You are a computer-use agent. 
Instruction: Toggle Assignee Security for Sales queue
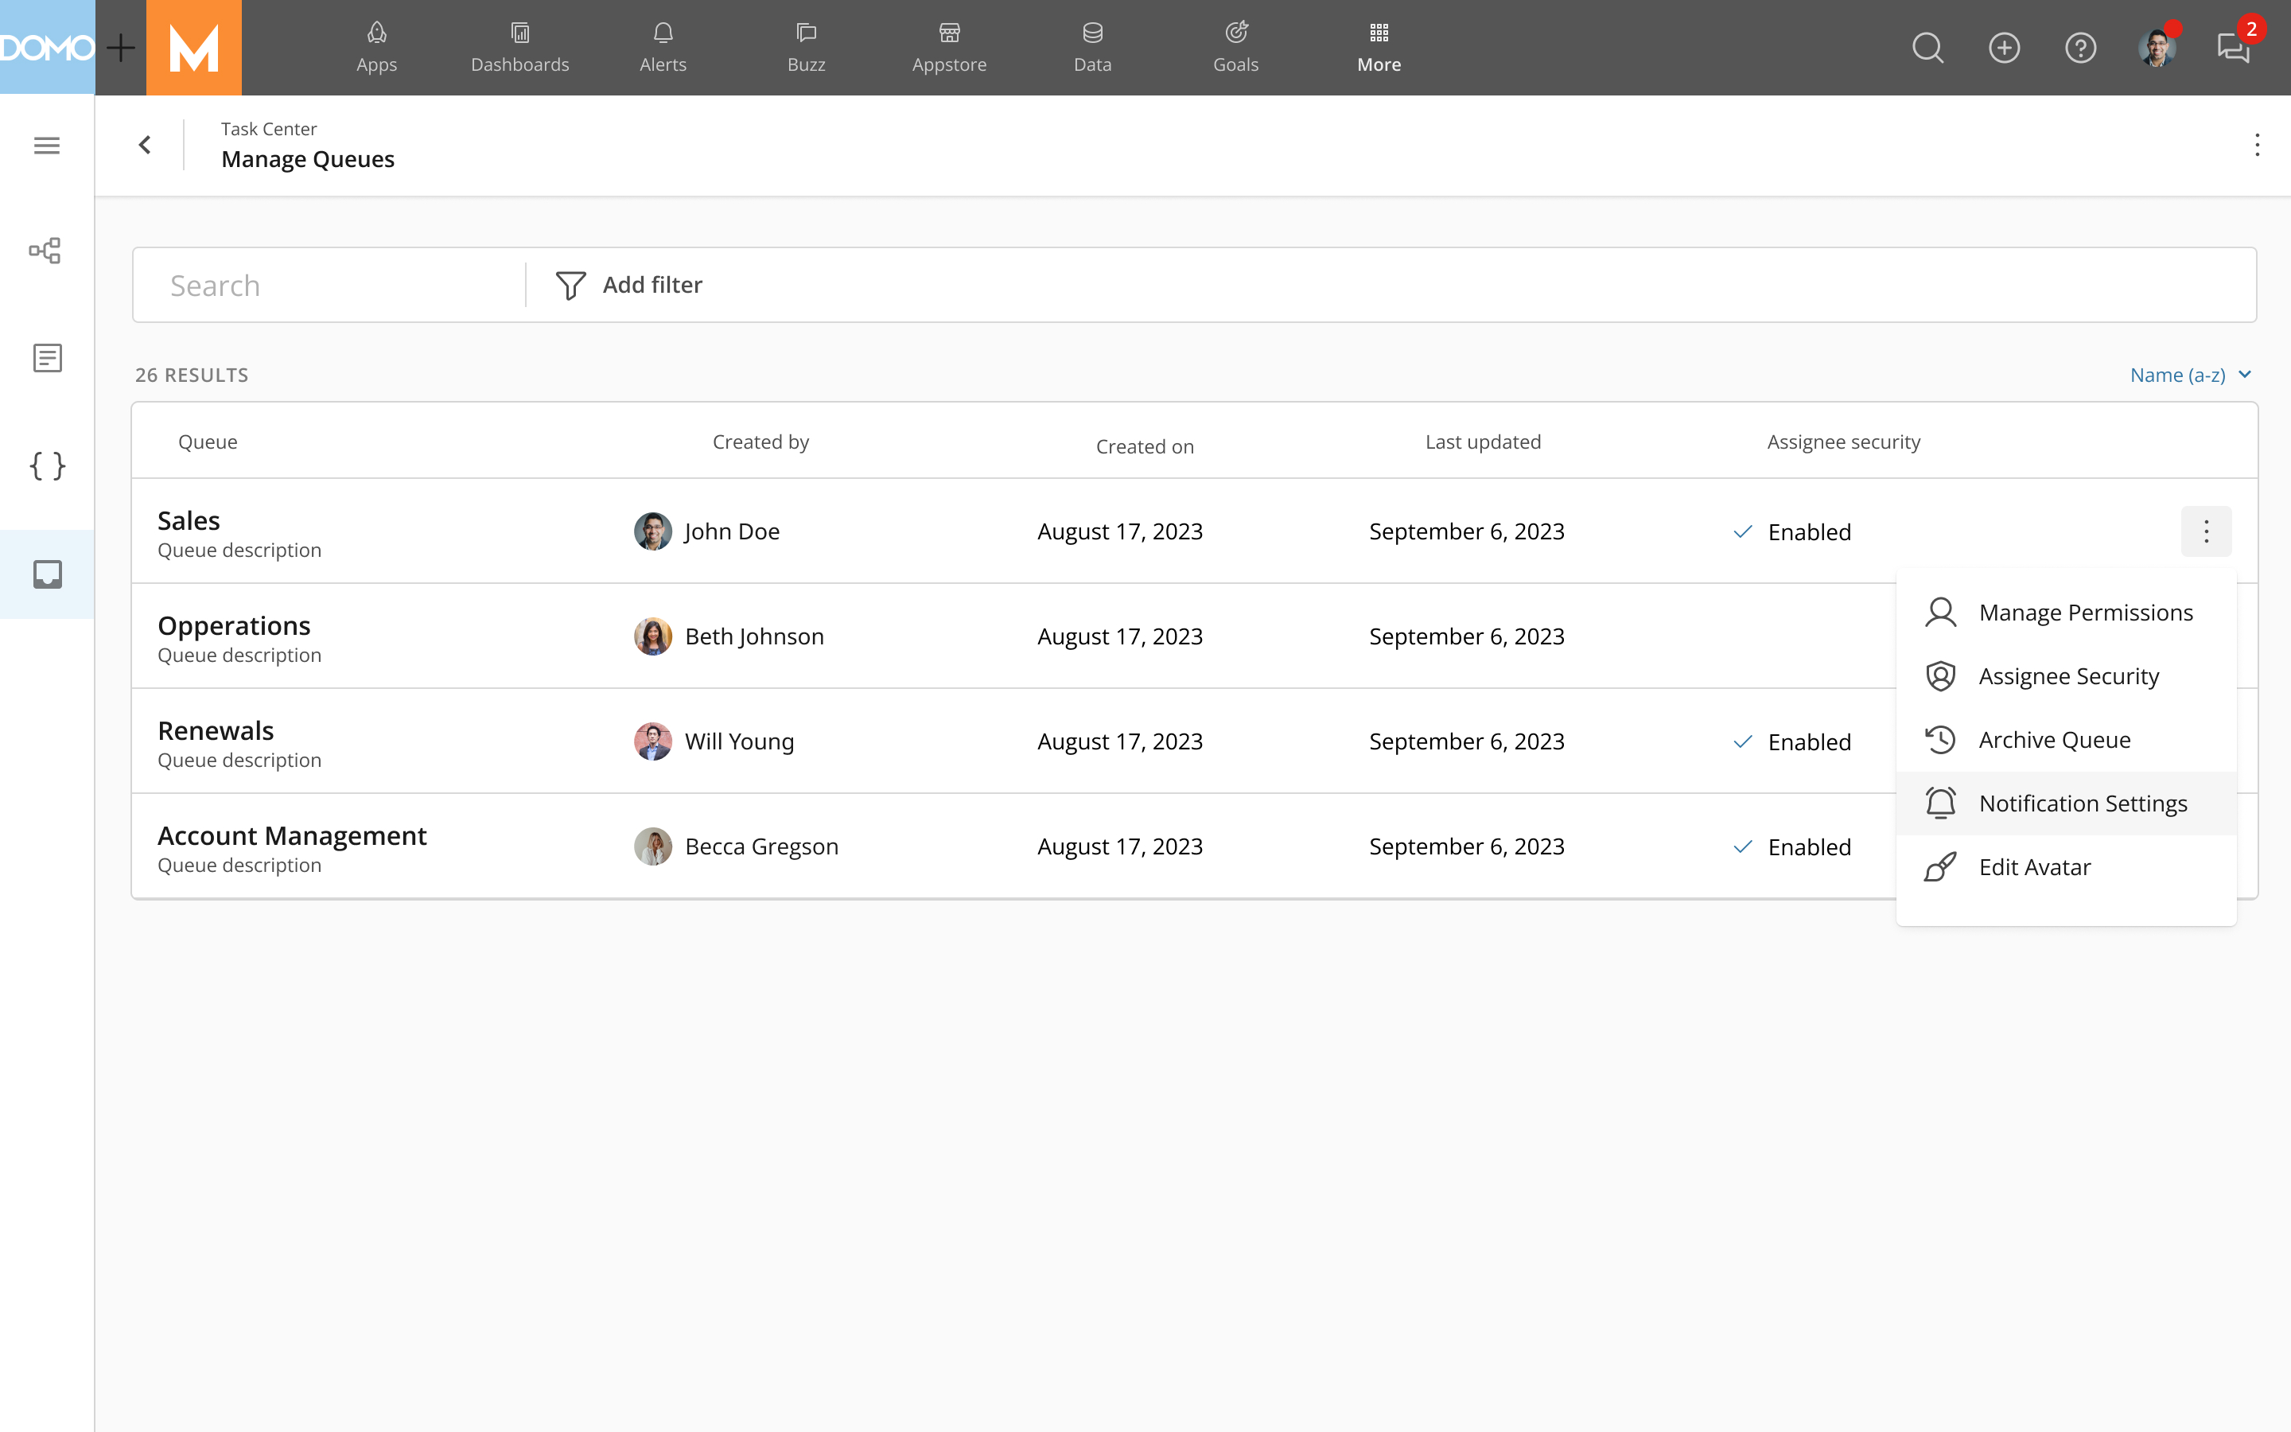[x=2067, y=675]
